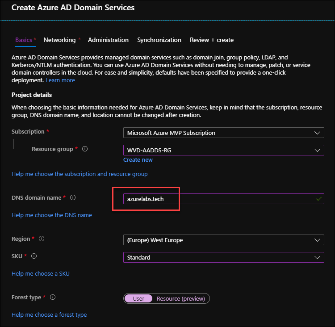This screenshot has width=335, height=327.
Task: Open the Region dropdown showing West Europe
Action: pyautogui.click(x=224, y=240)
